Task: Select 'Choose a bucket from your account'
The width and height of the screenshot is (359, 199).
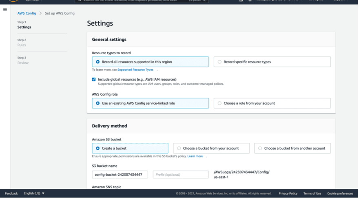Action: pyautogui.click(x=211, y=148)
